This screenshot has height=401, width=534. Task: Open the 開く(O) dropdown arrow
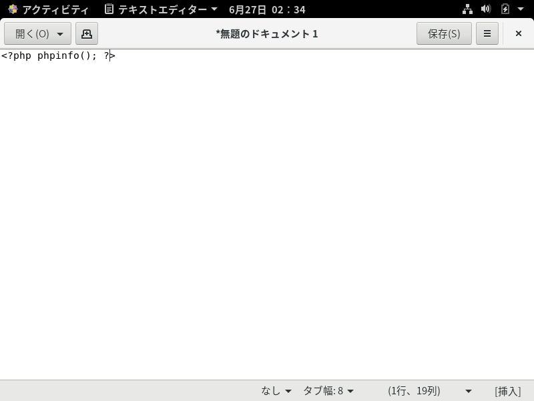point(60,33)
